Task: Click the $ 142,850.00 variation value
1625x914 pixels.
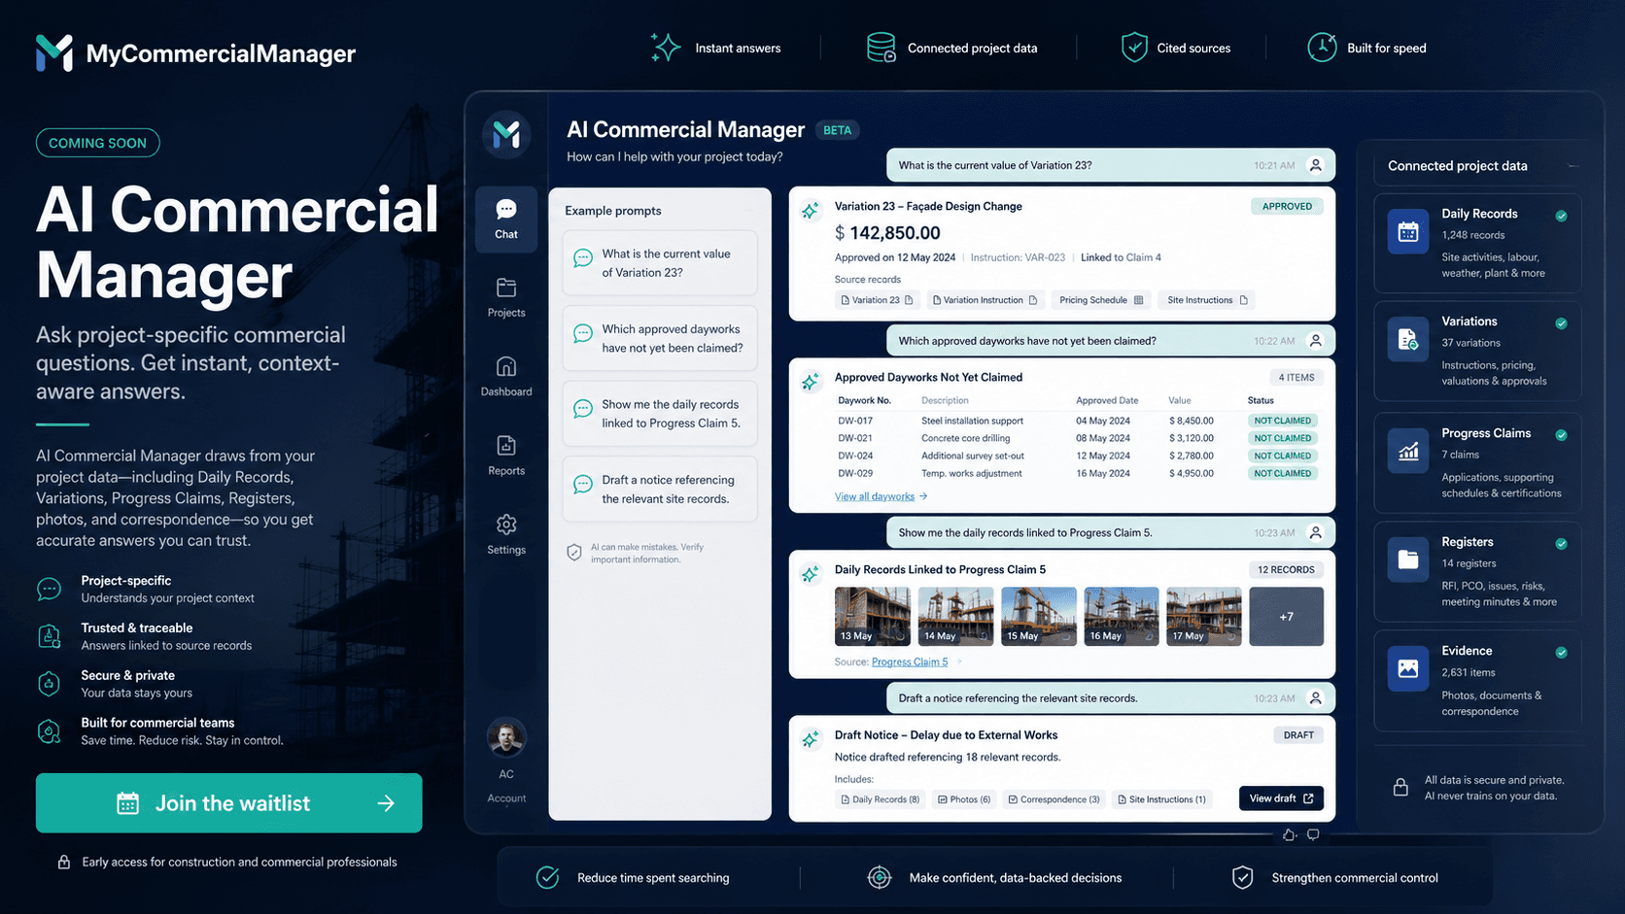Action: point(887,233)
